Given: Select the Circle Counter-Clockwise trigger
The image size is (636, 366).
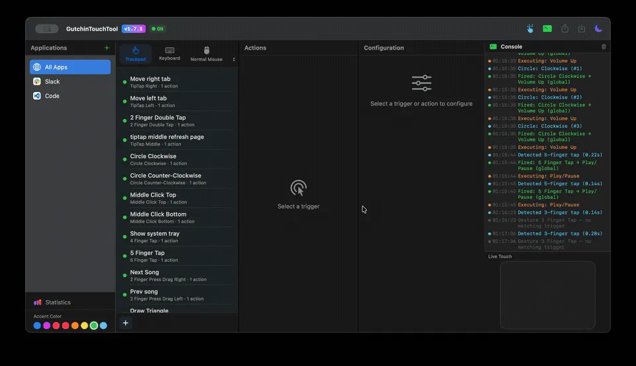Looking at the screenshot, I should (x=178, y=179).
